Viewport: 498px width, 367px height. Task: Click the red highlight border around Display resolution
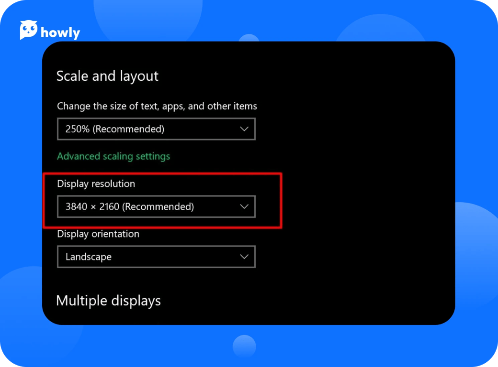point(281,201)
